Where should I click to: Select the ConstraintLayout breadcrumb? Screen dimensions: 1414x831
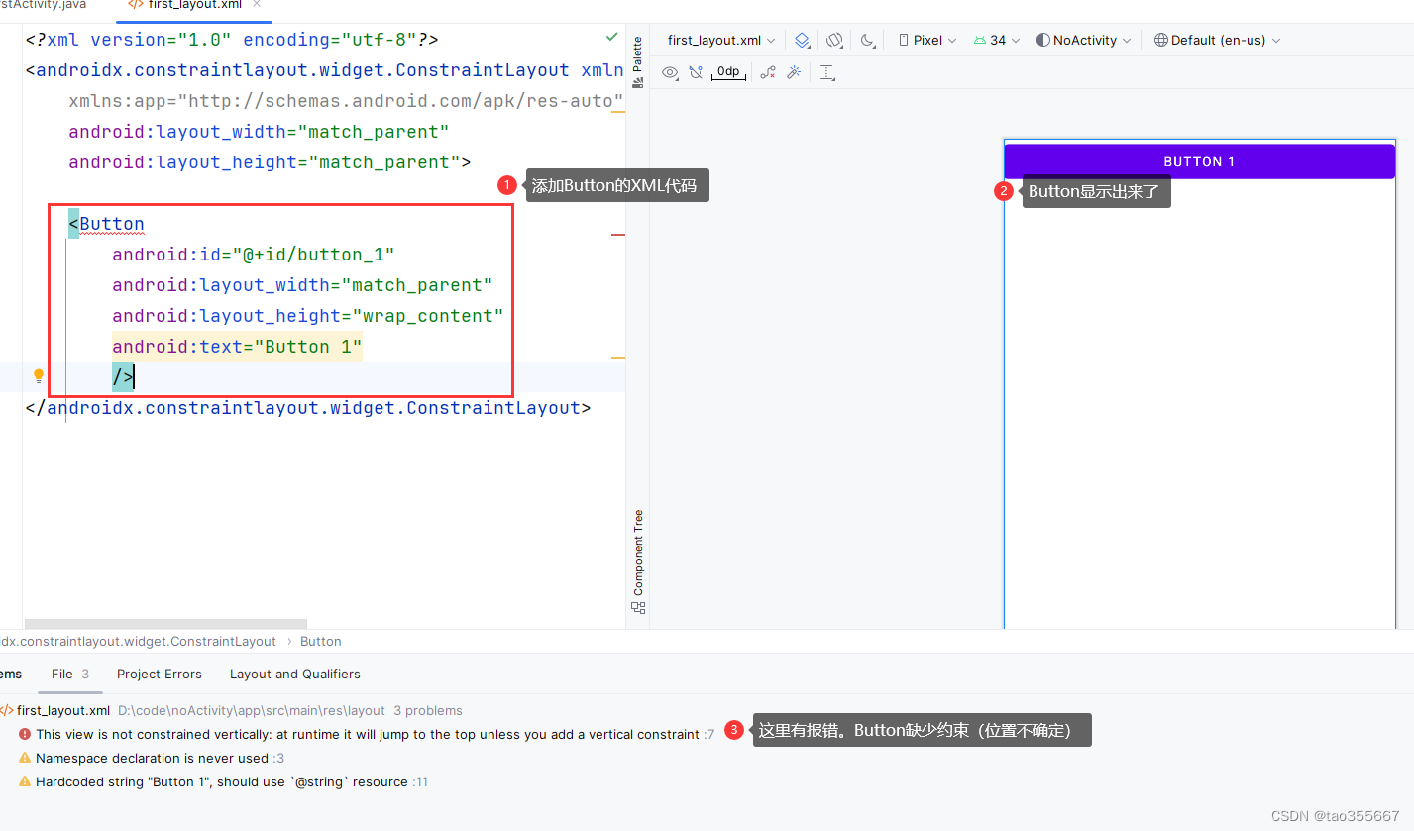coord(139,642)
